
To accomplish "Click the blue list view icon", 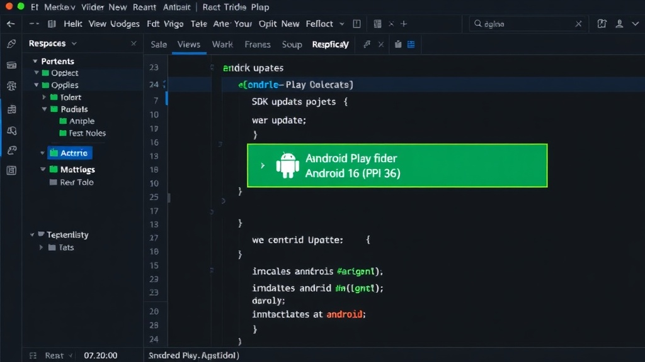I will click(x=411, y=45).
